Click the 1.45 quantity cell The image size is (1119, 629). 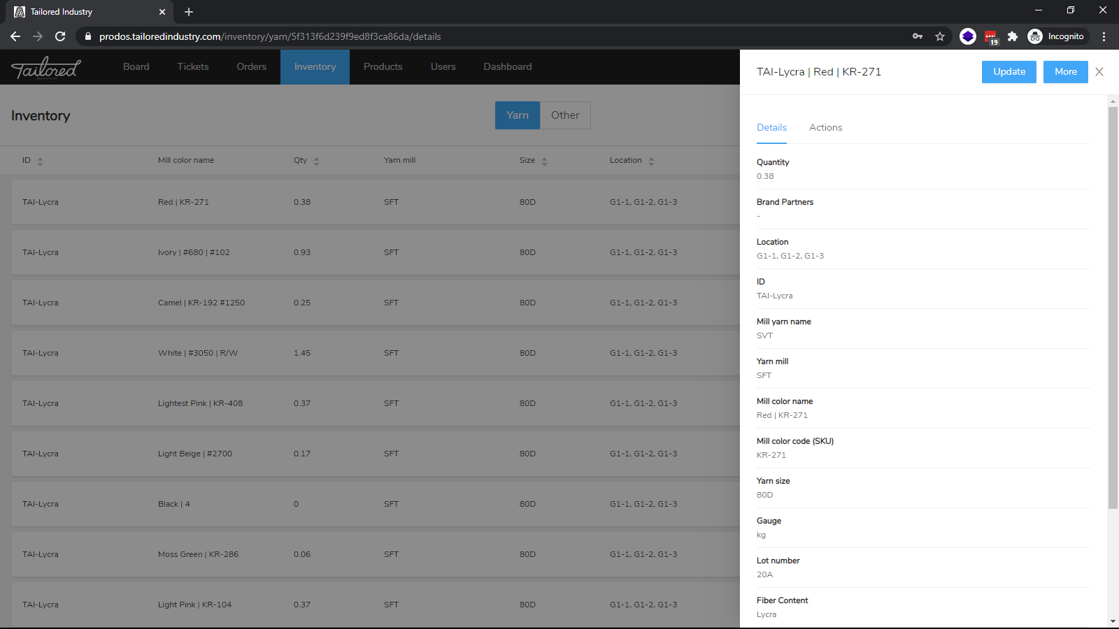pos(302,353)
